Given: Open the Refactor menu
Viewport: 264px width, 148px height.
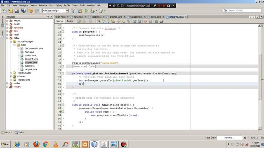Looking at the screenshot, I should [x=43, y=5].
